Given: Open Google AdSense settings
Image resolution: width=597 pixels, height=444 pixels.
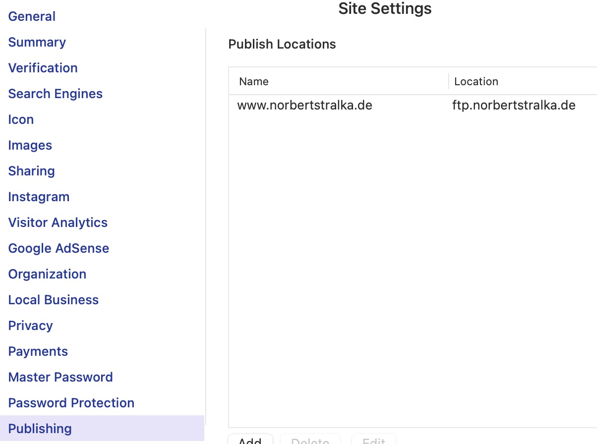Looking at the screenshot, I should coord(59,248).
